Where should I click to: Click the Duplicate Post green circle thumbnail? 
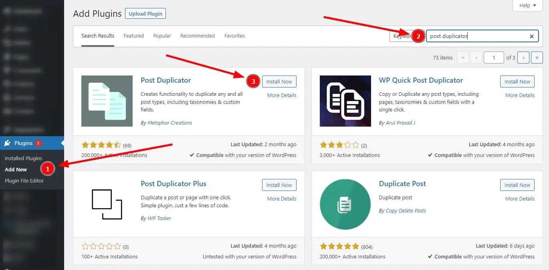coord(345,204)
